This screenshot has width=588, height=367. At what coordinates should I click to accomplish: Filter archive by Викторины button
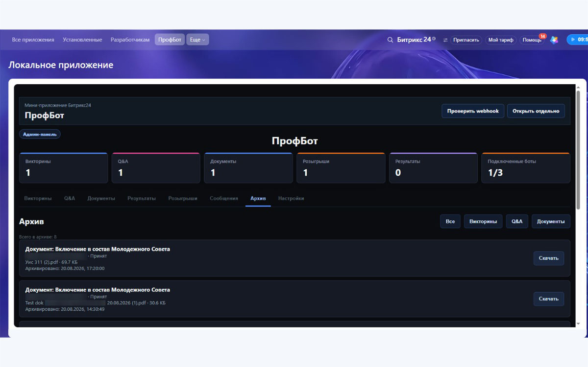(x=483, y=221)
